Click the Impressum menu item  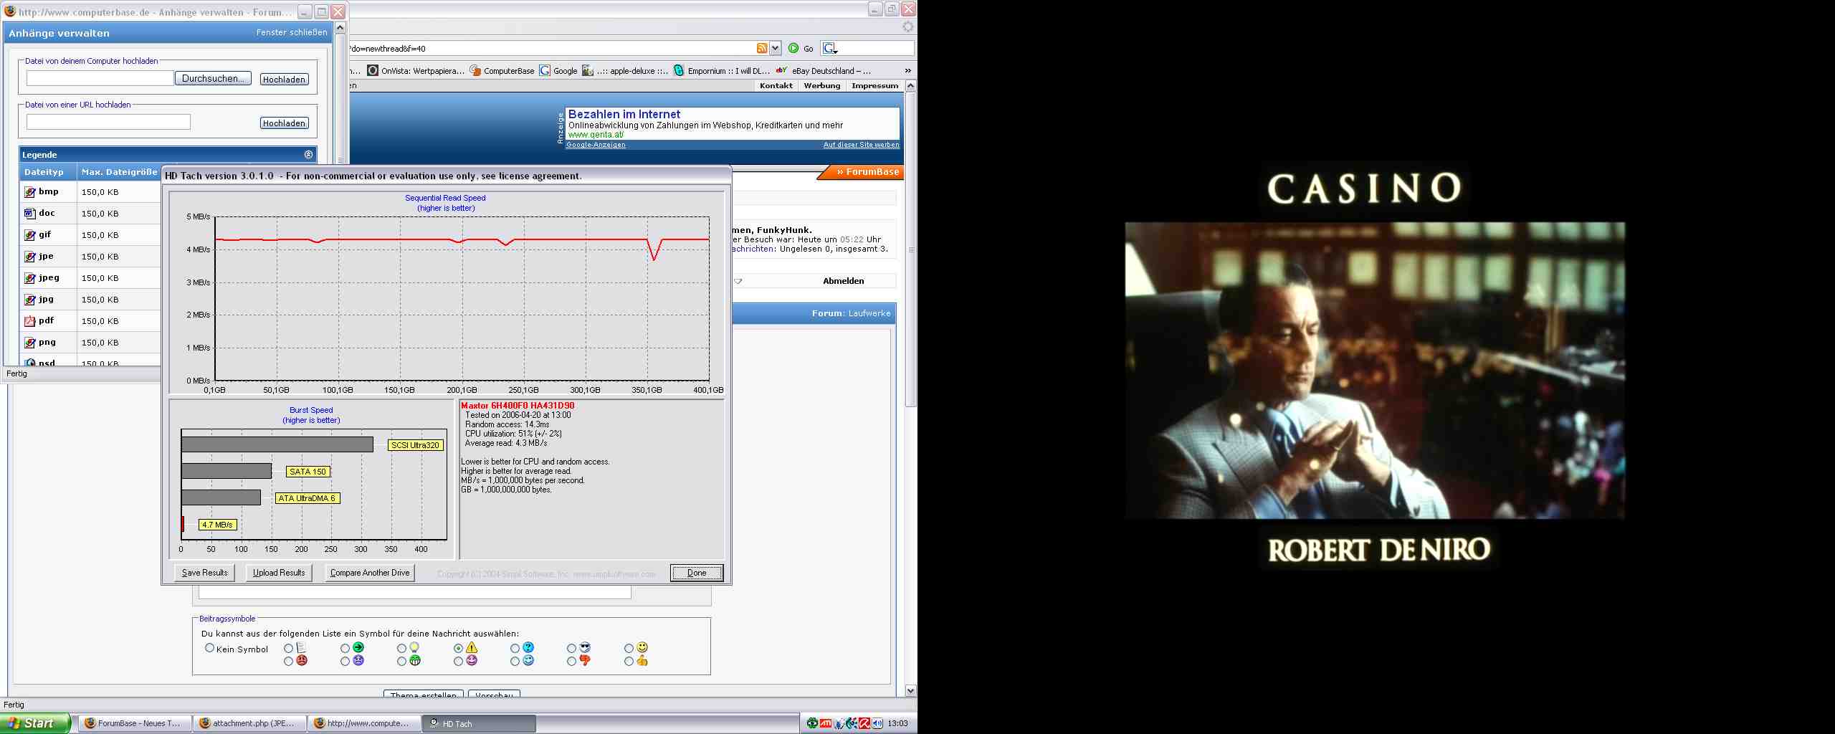coord(874,85)
